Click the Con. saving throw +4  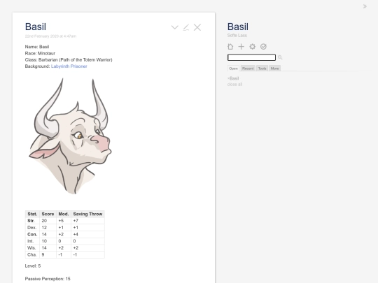76,234
